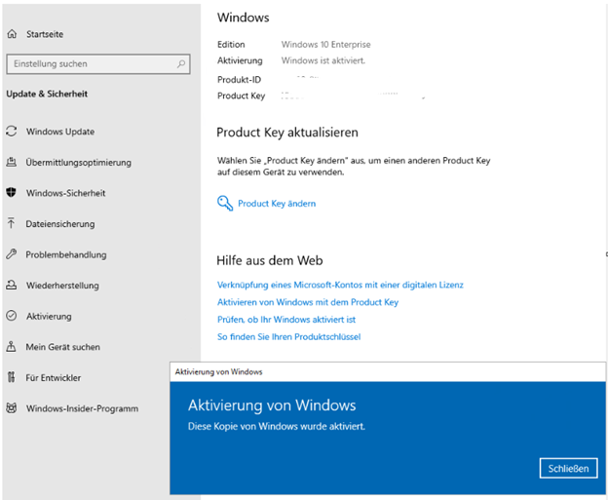Viewport: 608px width, 500px height.
Task: Click the Diese Kopie von Windows wurde aktiviert message
Action: point(277,426)
